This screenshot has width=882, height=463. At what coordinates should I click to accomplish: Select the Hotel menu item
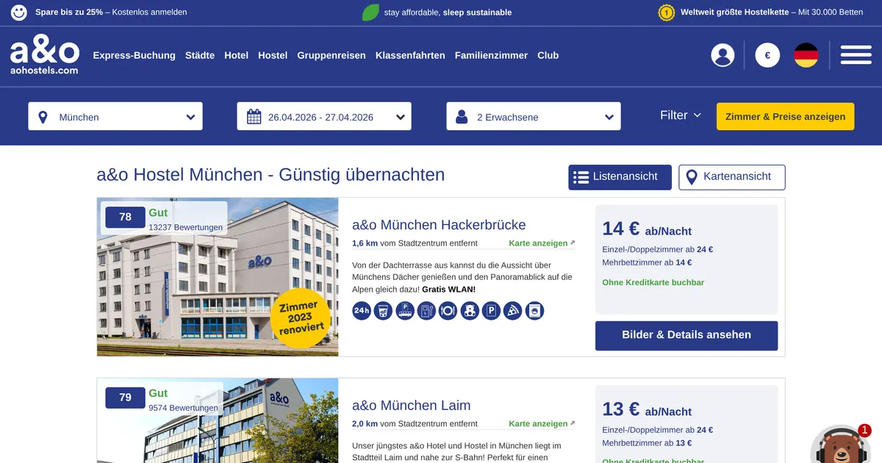point(237,55)
